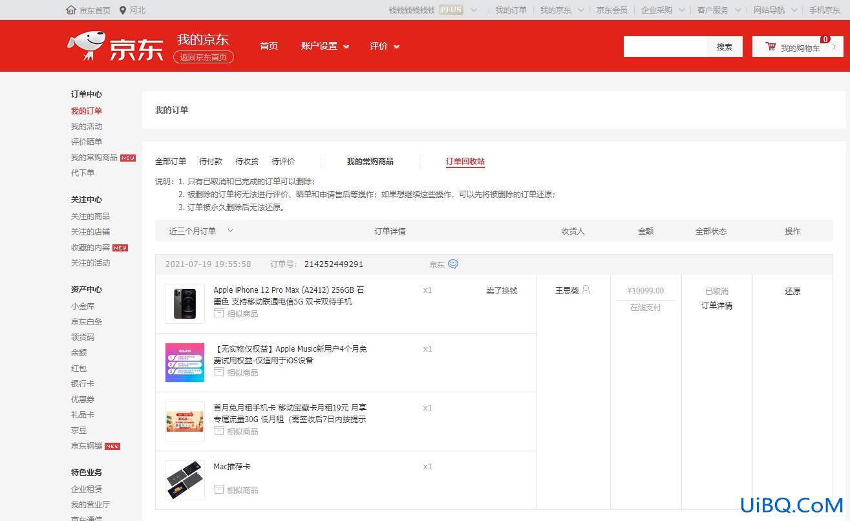Open 优惠券 in the sidebar
Viewport: 850px width, 521px height.
[83, 399]
